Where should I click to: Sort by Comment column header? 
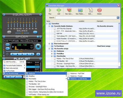tap(105, 21)
